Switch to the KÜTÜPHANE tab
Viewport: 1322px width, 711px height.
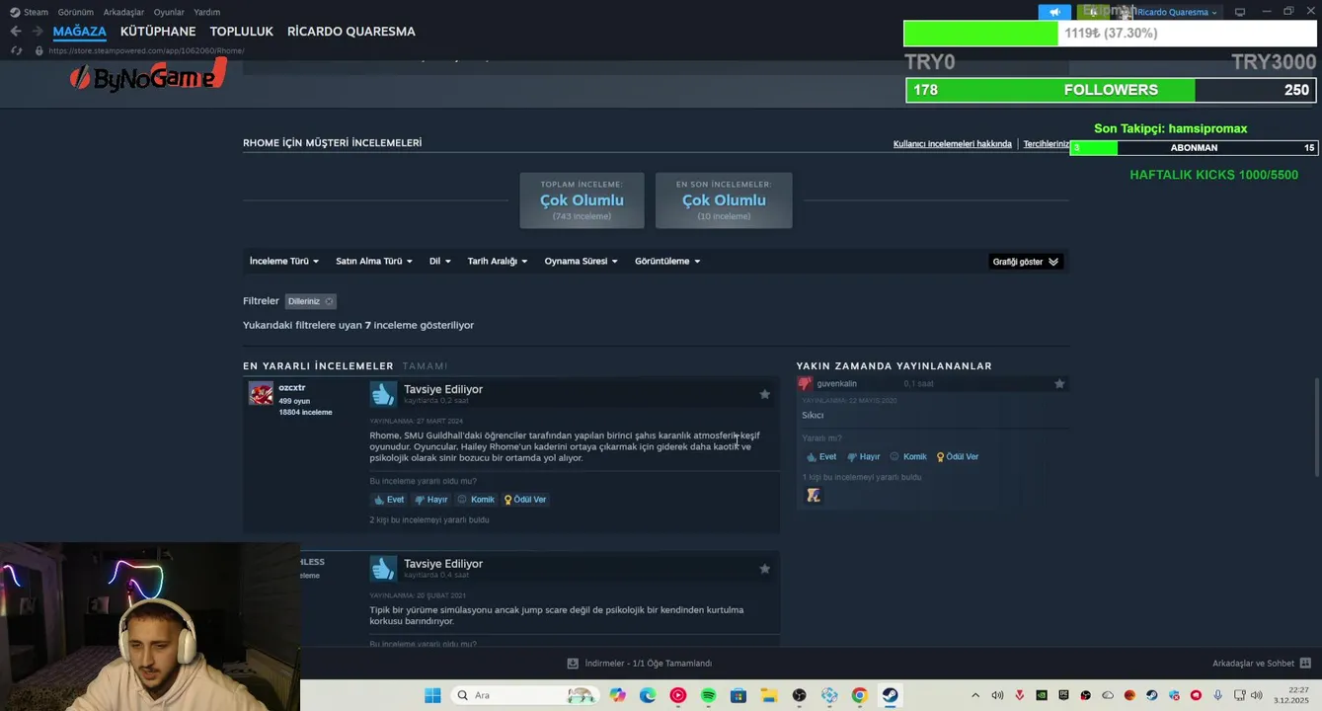(158, 32)
